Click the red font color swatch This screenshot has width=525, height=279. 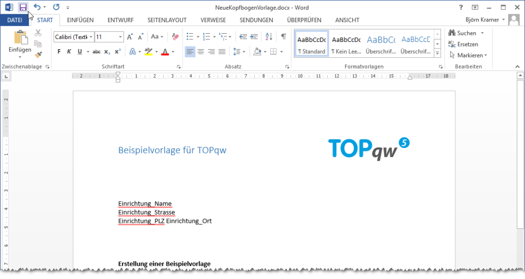pyautogui.click(x=165, y=52)
